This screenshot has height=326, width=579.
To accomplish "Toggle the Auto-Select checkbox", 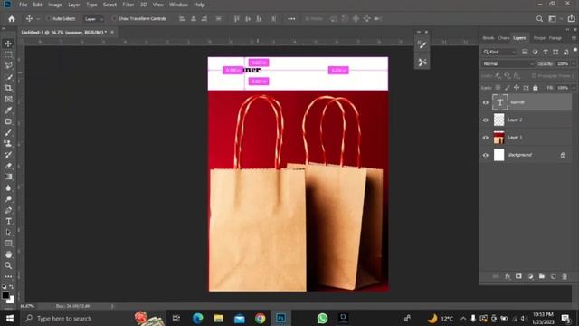I will (48, 18).
